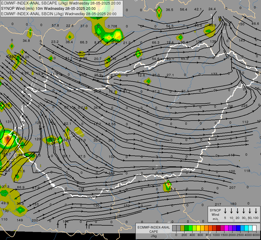Click the 77.2 value on the map

point(156,91)
